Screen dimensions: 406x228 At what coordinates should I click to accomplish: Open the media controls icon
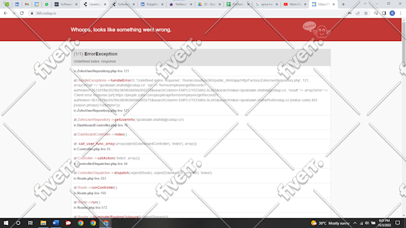(376, 13)
